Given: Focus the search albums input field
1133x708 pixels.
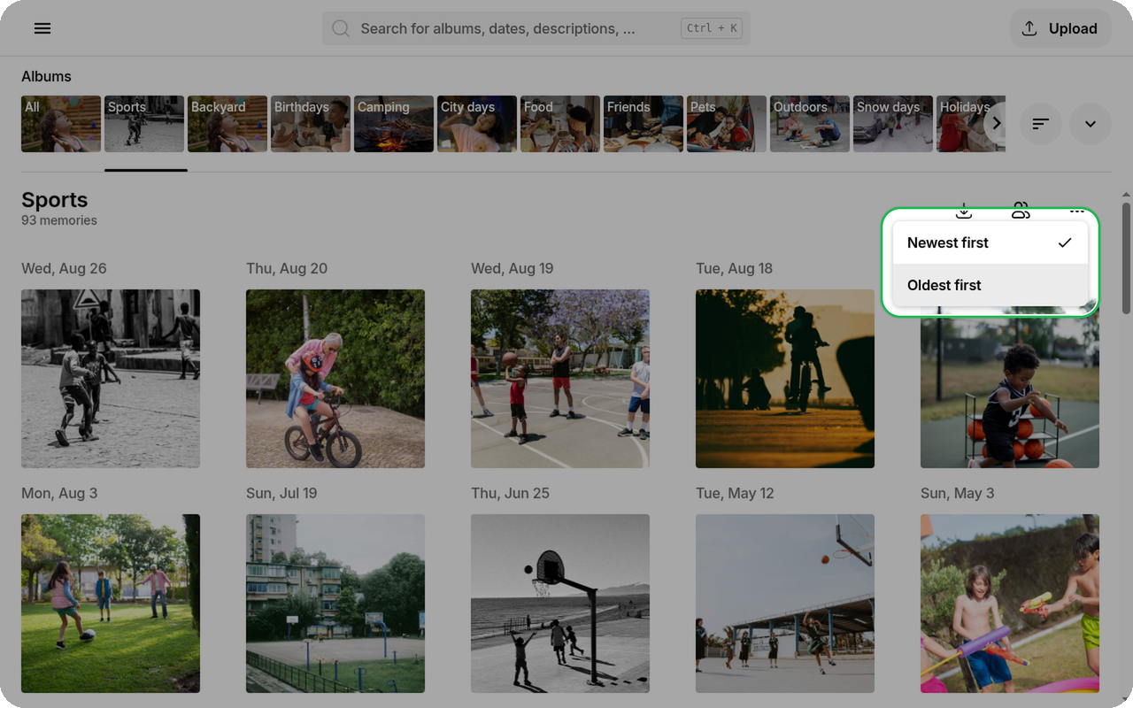Looking at the screenshot, I should pyautogui.click(x=536, y=28).
